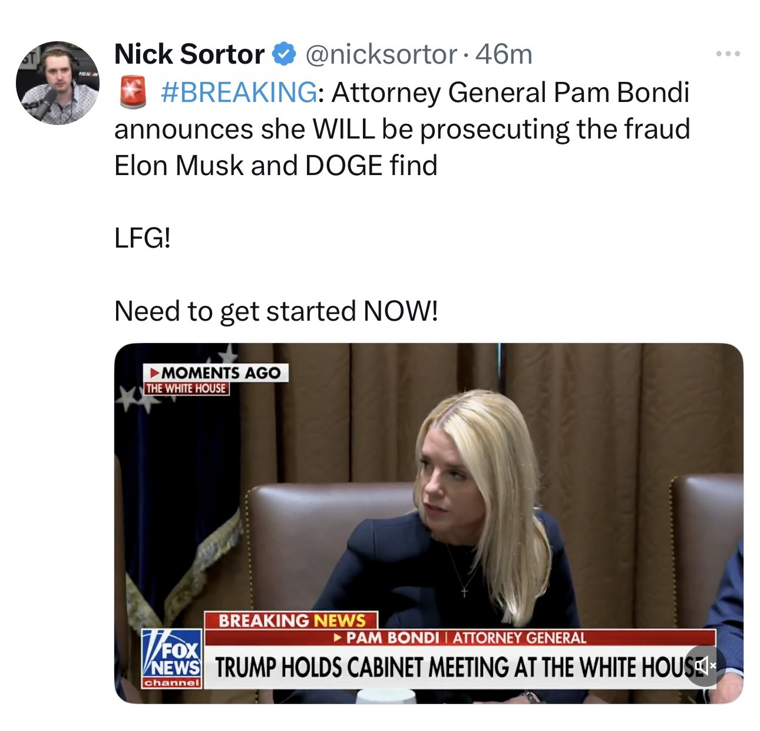
Task: Click the blue verified checkmark badge
Action: [284, 55]
